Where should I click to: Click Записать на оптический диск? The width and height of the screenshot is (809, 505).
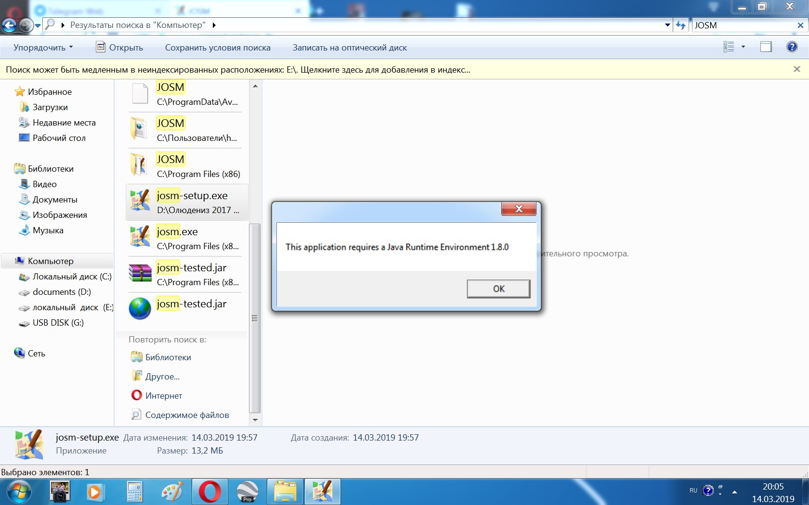pyautogui.click(x=350, y=47)
